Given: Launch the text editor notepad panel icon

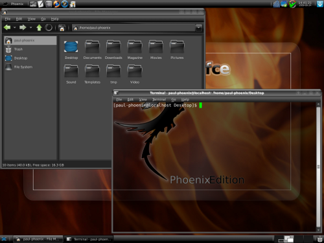Looking at the screenshot, I should tap(41, 4).
